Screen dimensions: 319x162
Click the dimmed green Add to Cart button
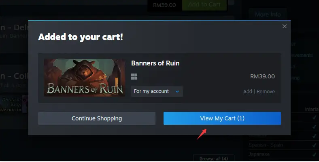204,4
